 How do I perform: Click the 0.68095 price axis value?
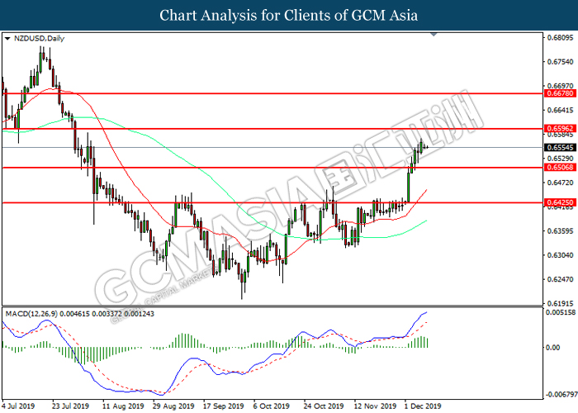pyautogui.click(x=560, y=38)
